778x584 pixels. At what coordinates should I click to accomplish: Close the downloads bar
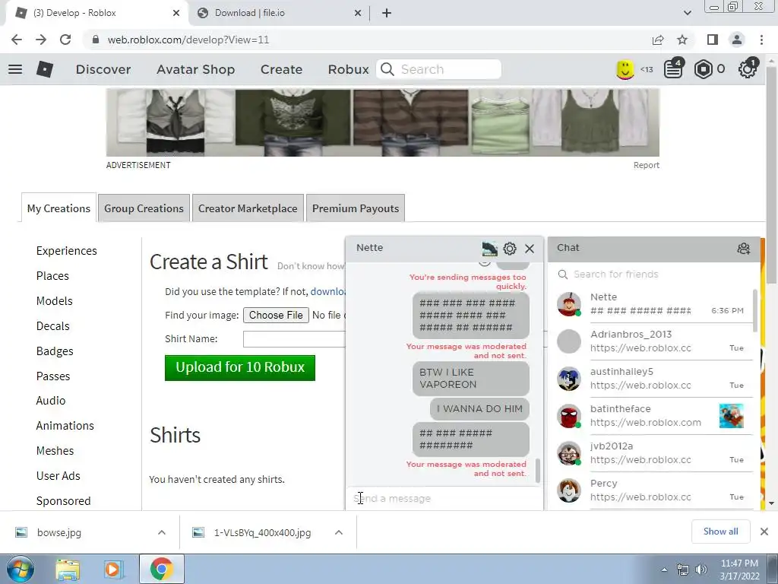coord(764,532)
